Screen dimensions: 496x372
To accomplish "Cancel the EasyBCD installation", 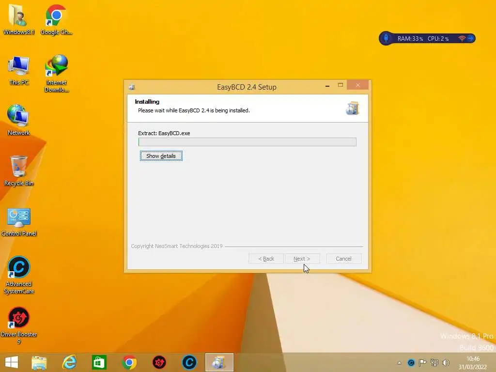I will click(x=343, y=259).
